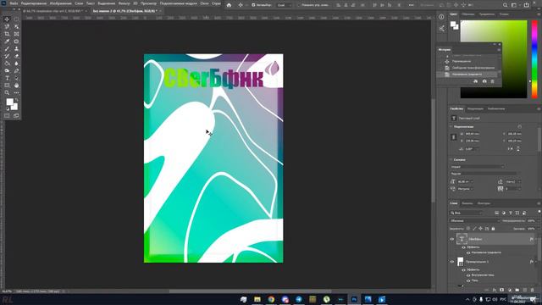Select the Move tool
542x305 pixels.
point(7,19)
